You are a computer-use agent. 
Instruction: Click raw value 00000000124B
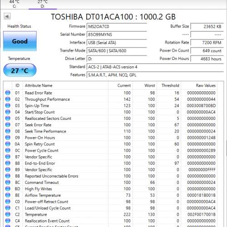[201, 138]
